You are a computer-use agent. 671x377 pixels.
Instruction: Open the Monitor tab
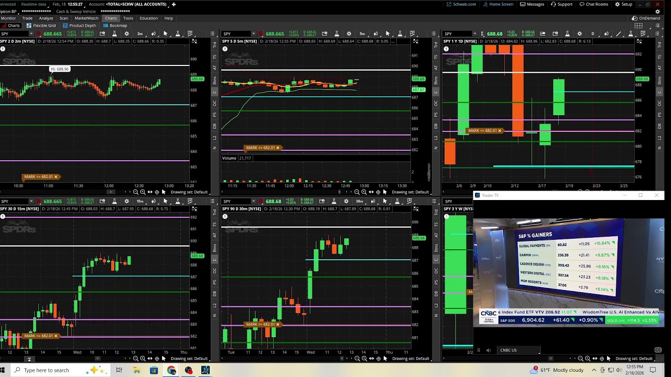(x=8, y=18)
